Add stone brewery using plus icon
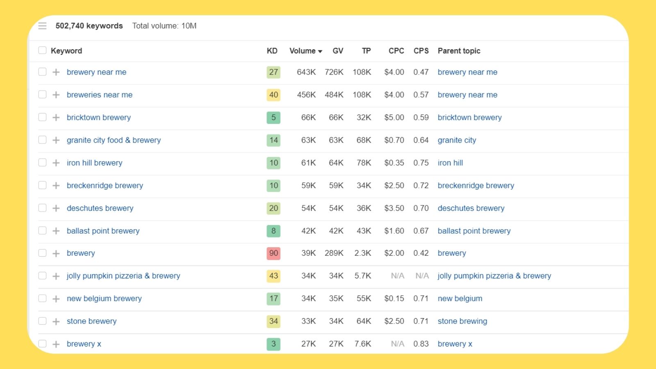656x369 pixels. pos(56,321)
